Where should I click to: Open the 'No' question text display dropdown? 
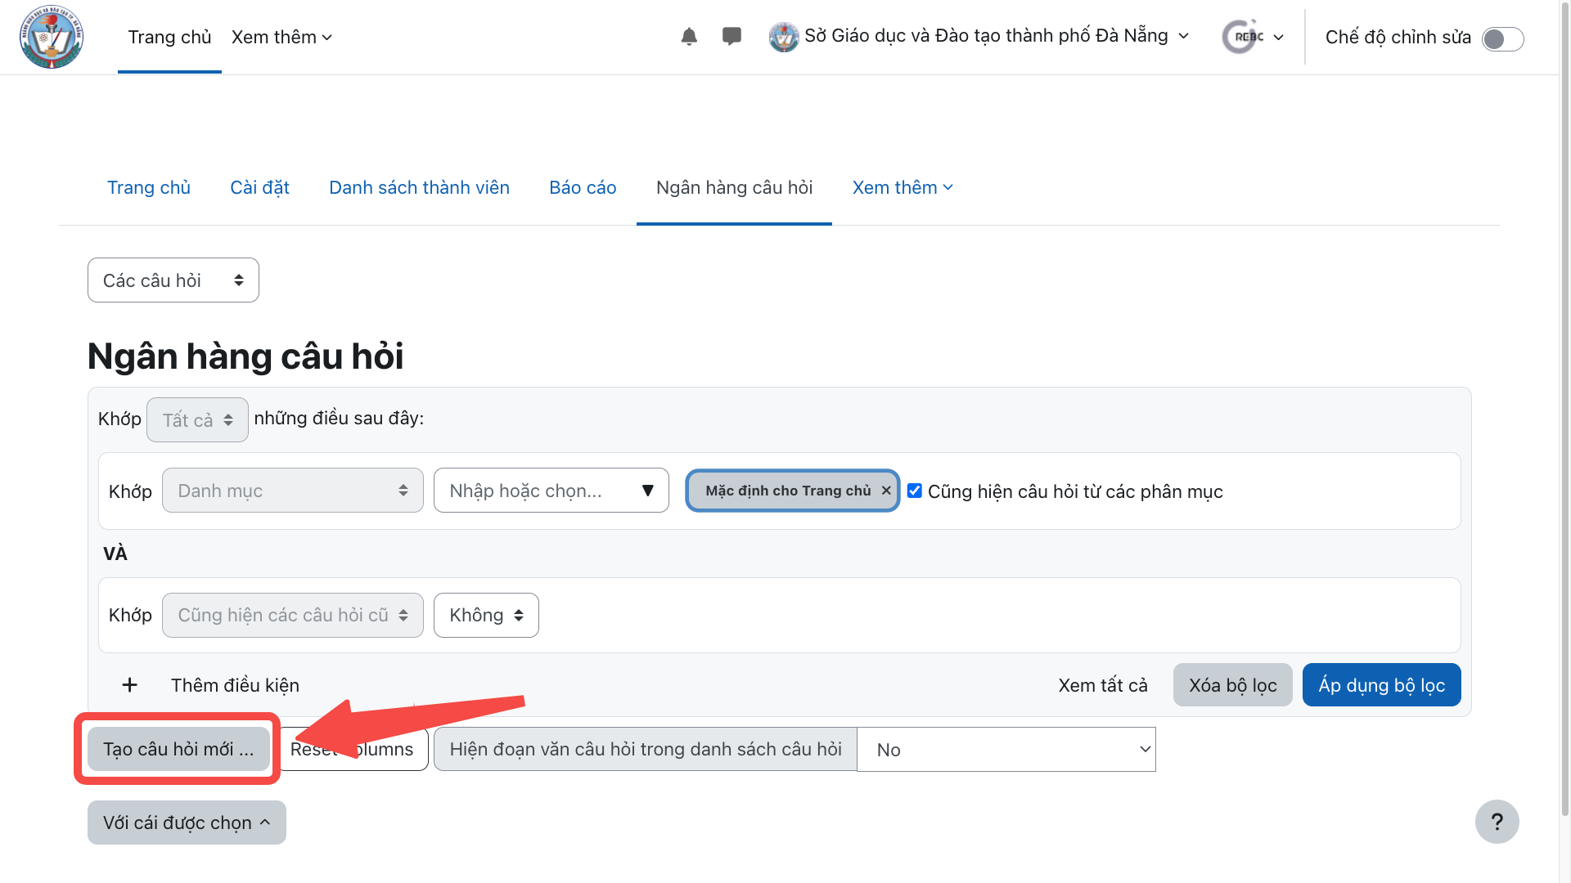tap(1006, 750)
